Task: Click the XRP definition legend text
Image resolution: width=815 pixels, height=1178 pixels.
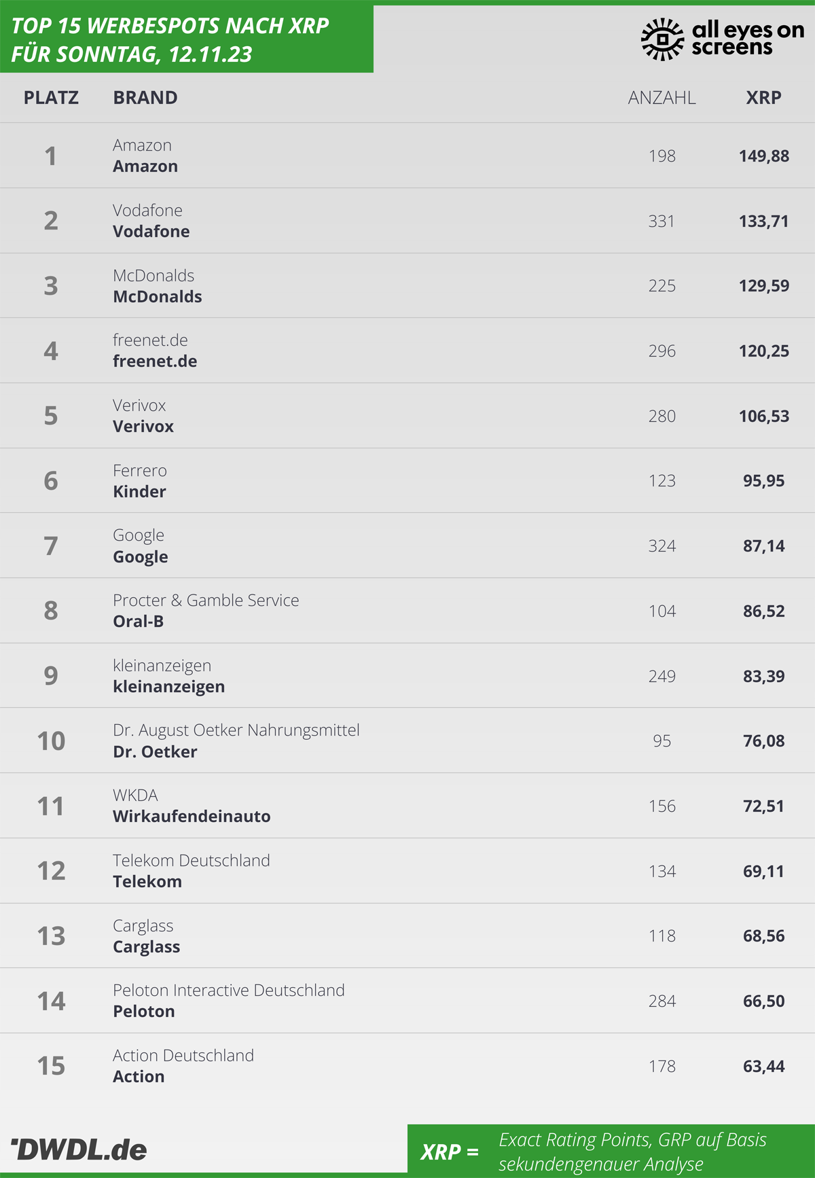Action: 632,1152
